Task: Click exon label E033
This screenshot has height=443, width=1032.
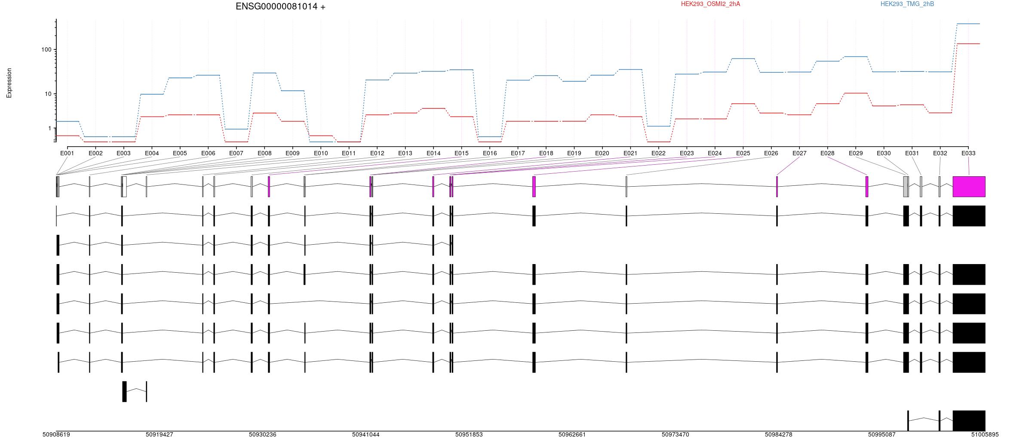Action: tap(968, 153)
